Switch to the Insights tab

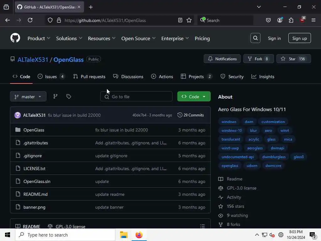point(263,77)
